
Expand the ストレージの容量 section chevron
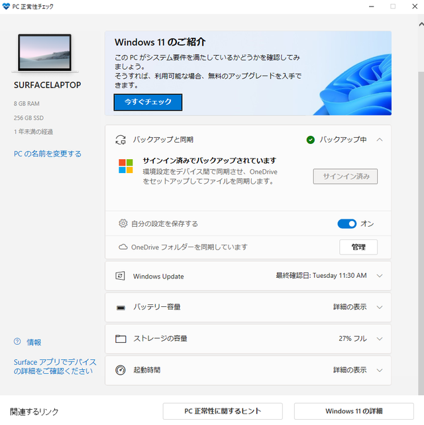[380, 339]
